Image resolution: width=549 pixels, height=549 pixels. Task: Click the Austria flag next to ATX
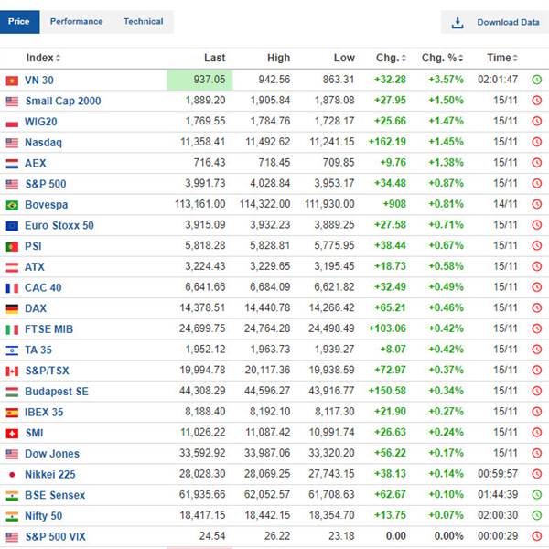(x=12, y=267)
